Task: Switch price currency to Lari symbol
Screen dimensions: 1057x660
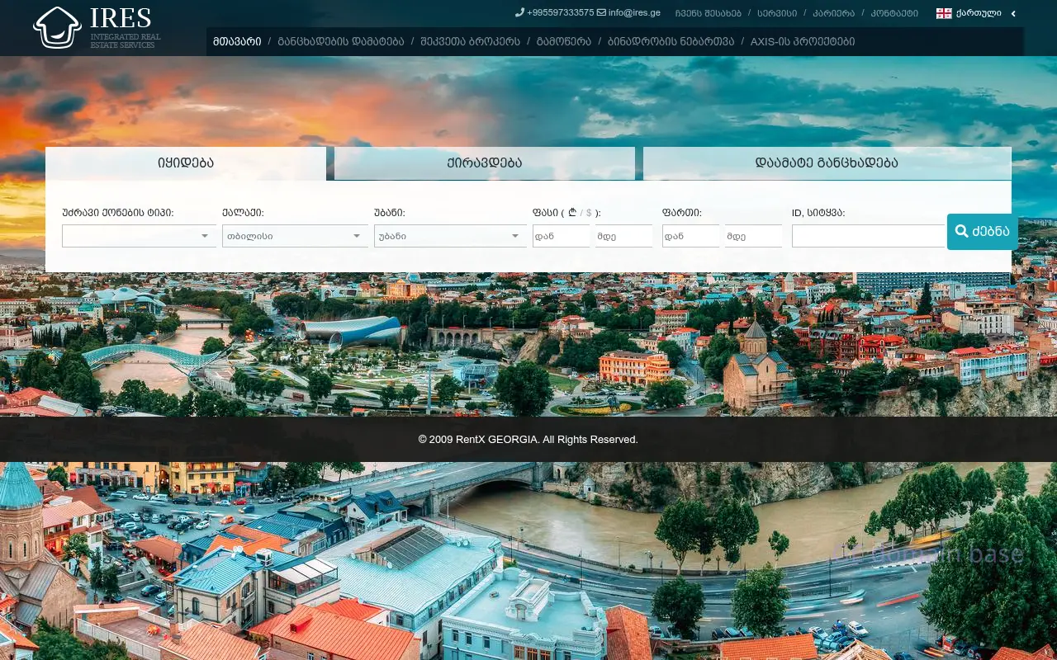Action: coord(572,213)
